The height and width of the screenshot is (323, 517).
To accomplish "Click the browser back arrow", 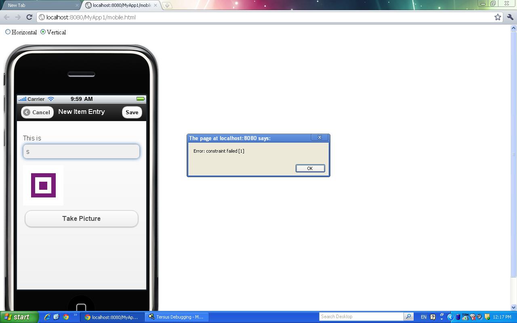I will click(x=7, y=17).
